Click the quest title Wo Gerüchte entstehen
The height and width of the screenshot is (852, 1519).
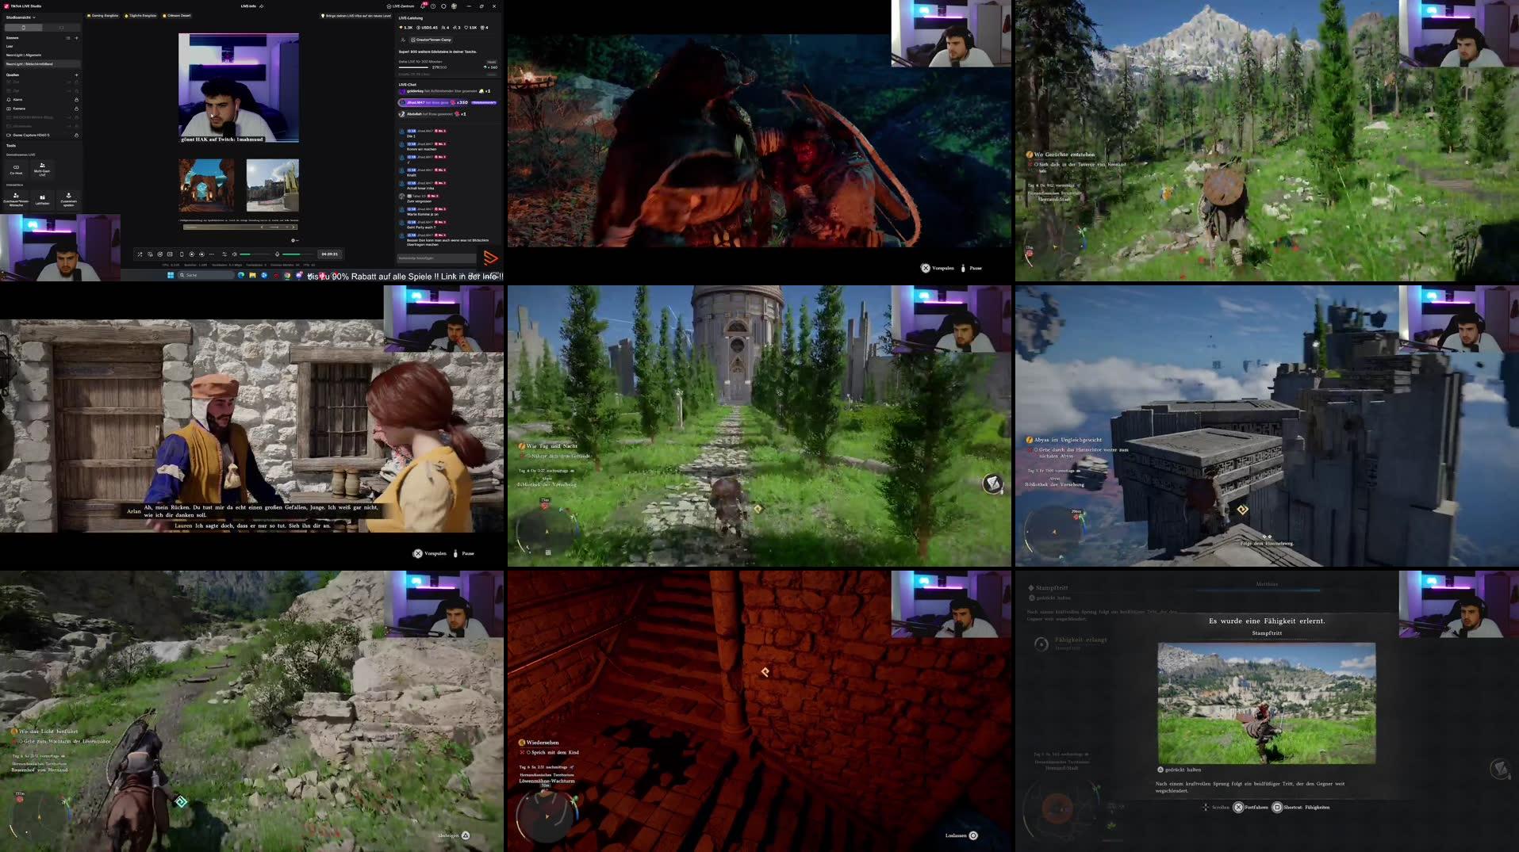[x=1064, y=155]
